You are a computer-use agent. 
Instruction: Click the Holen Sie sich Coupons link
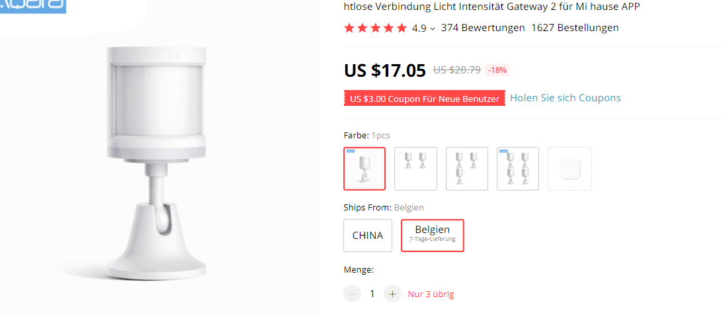point(566,98)
